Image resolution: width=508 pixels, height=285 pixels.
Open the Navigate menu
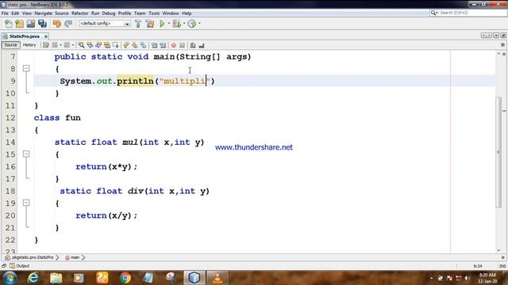[43, 13]
